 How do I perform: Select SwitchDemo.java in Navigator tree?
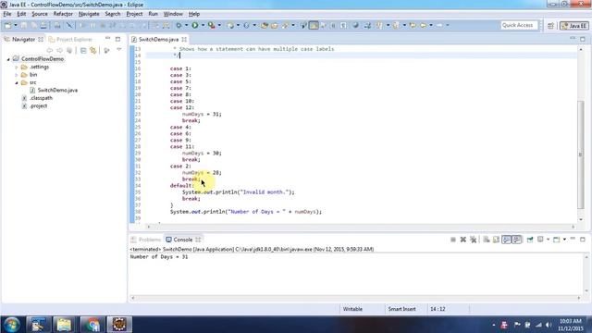pyautogui.click(x=57, y=91)
